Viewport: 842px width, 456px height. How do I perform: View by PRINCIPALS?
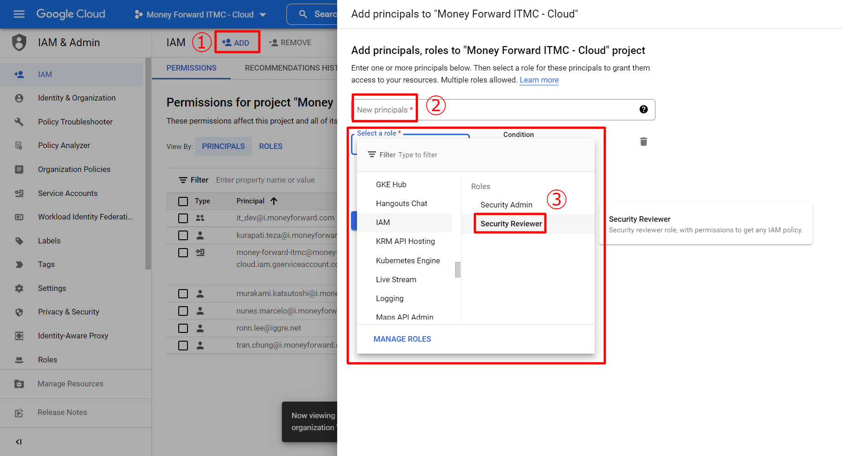[223, 146]
